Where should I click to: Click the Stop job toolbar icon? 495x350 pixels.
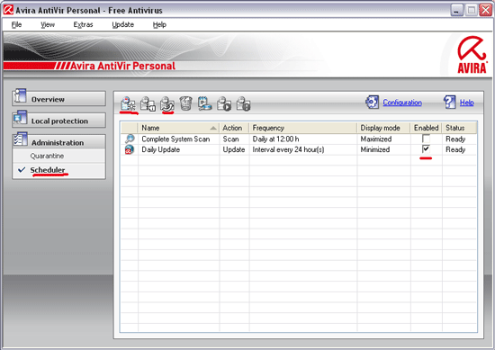(x=243, y=103)
